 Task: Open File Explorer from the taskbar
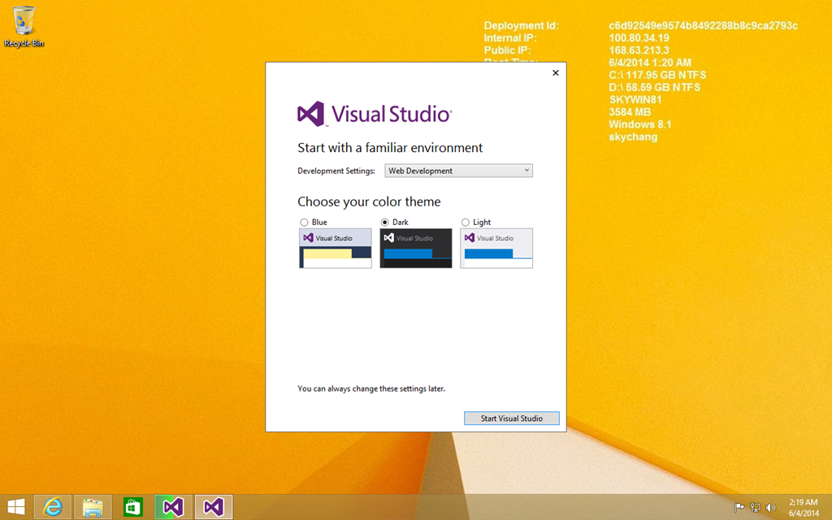(x=93, y=507)
